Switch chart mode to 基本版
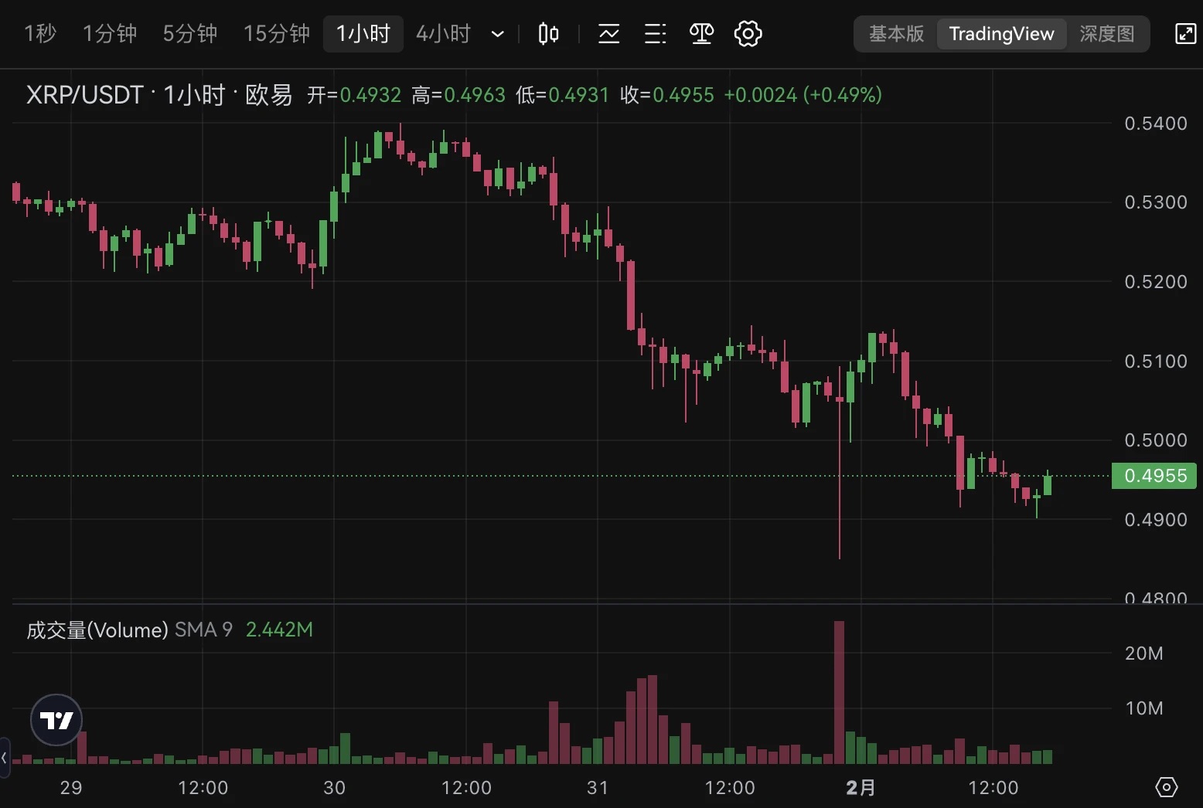Screen dimensions: 1203x808 895,34
